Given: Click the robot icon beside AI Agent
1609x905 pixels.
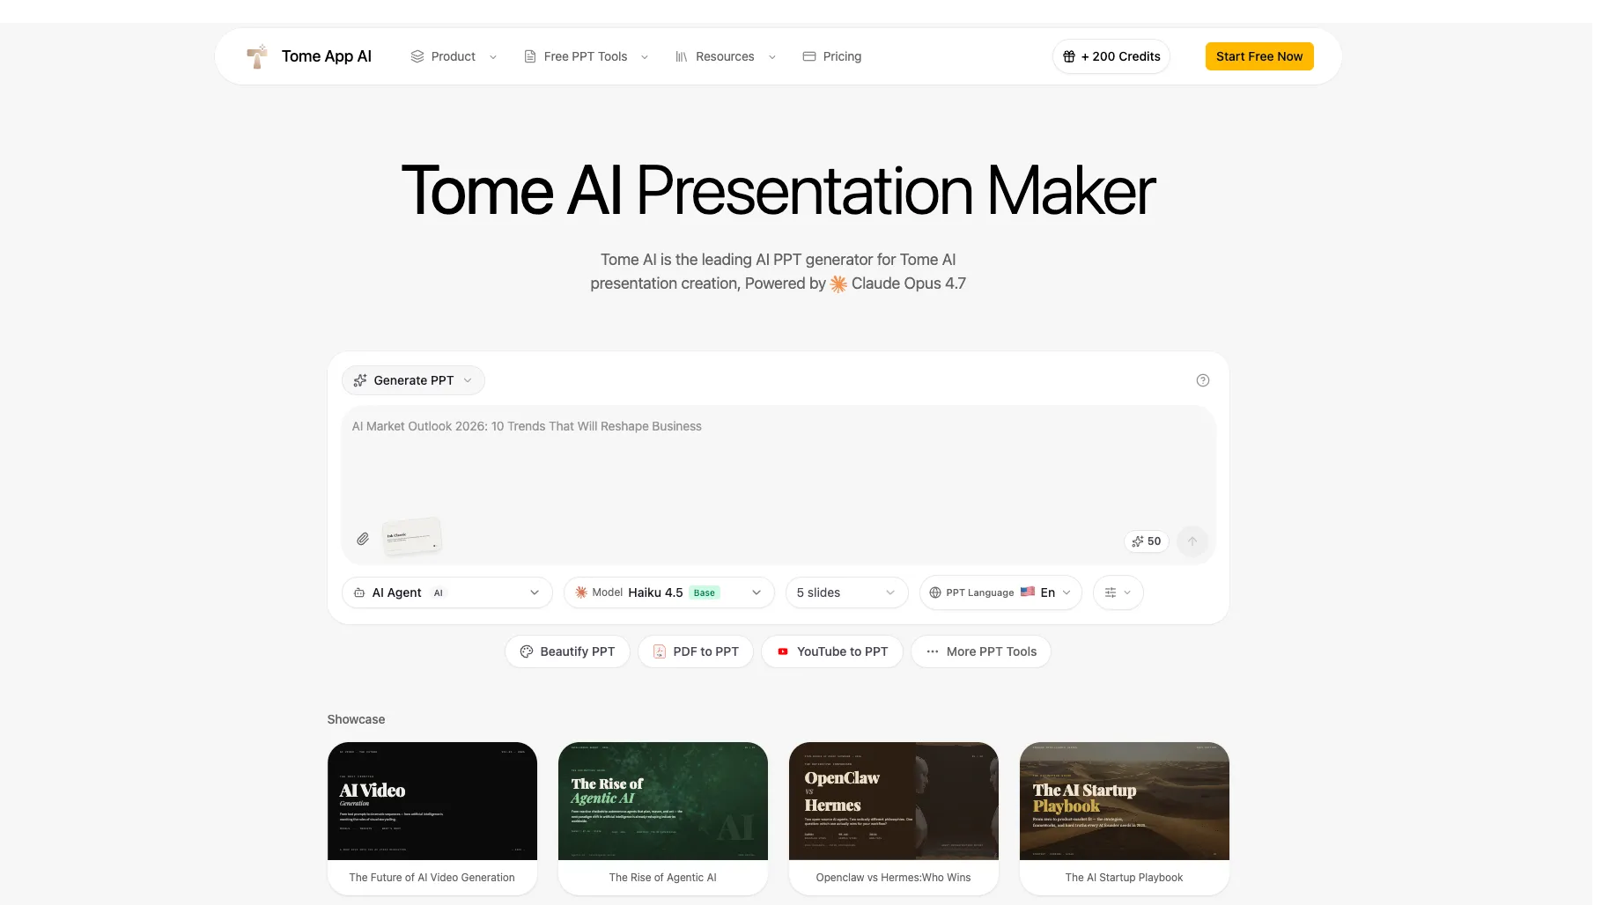Looking at the screenshot, I should (x=359, y=592).
